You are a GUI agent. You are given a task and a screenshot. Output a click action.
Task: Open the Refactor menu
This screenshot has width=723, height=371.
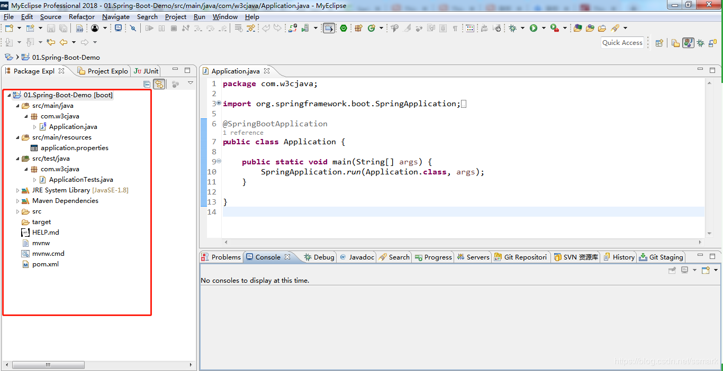(82, 17)
